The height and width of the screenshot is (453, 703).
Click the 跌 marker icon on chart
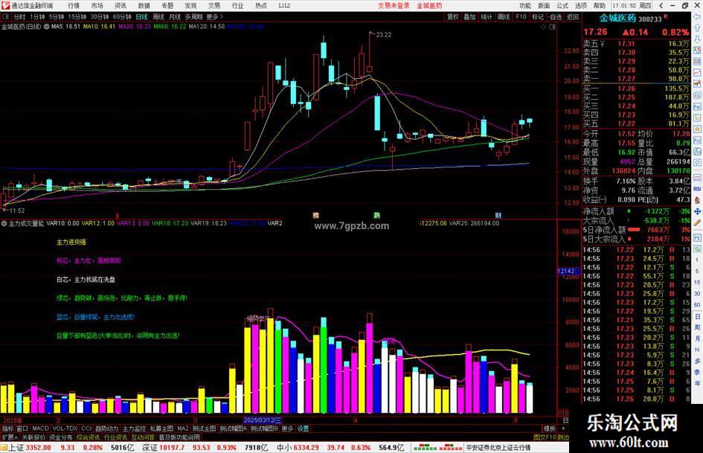click(x=377, y=215)
